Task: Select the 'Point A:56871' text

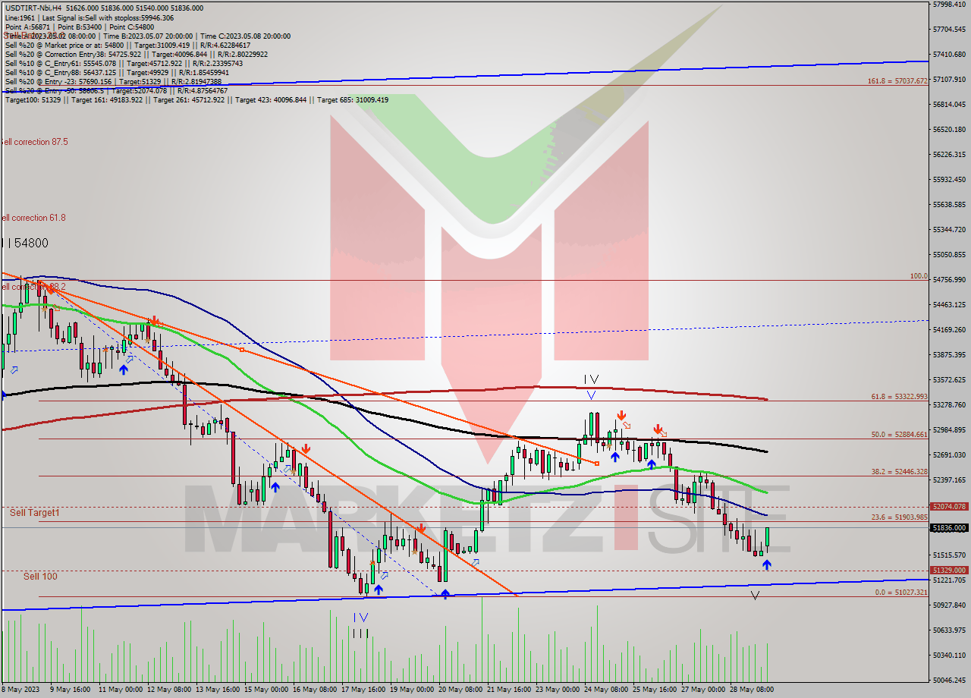Action: click(x=28, y=27)
